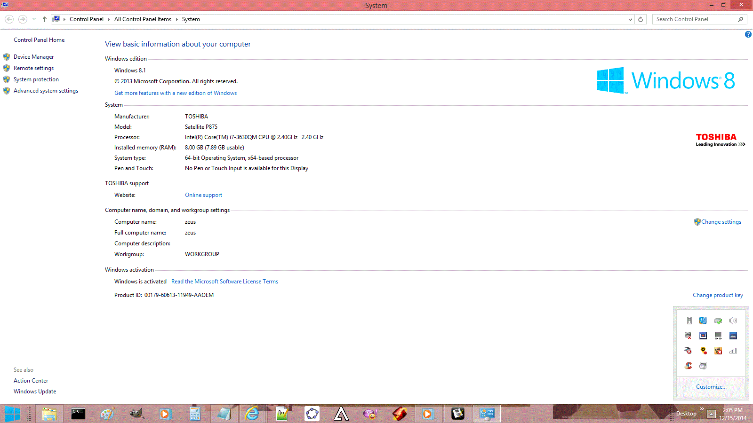
Task: Launch Internet Explorer from taskbar
Action: point(253,414)
